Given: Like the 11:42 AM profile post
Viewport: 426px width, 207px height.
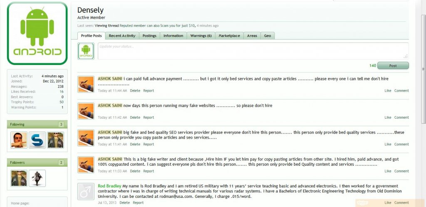Looking at the screenshot, I should (x=388, y=117).
